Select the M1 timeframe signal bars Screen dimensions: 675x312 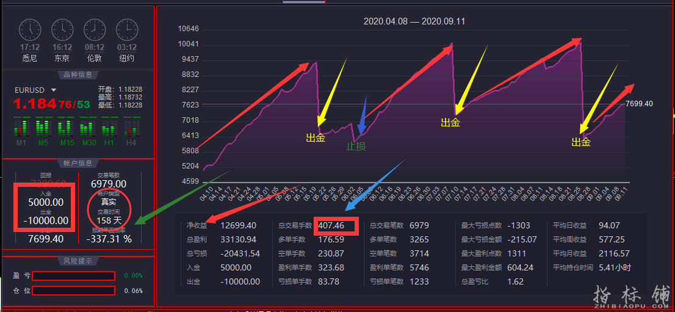pyautogui.click(x=20, y=127)
